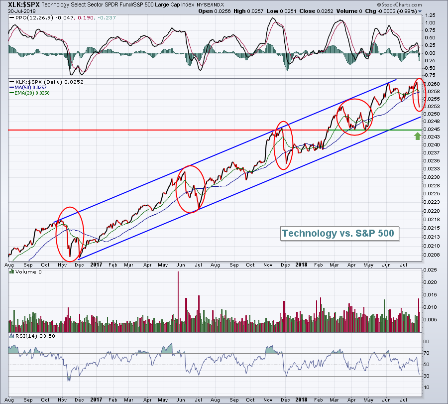
Task: Click the 70 RSI axis value
Action: (426, 353)
